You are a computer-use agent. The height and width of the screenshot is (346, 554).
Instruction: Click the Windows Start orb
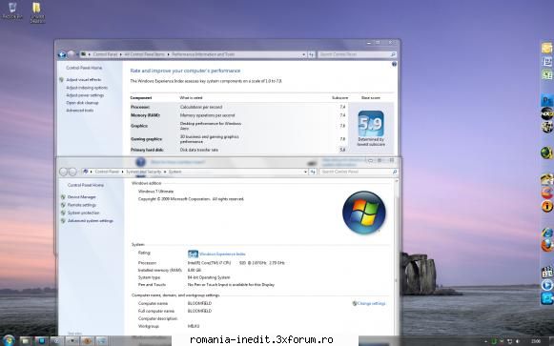(9, 340)
